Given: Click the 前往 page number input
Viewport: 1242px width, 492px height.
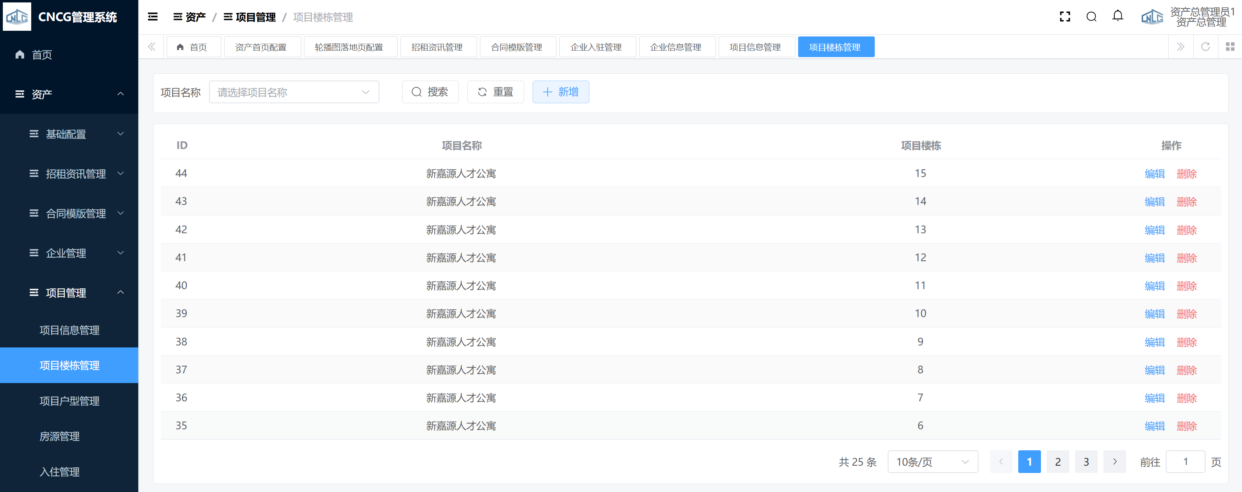Looking at the screenshot, I should coord(1185,462).
